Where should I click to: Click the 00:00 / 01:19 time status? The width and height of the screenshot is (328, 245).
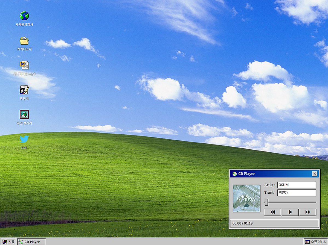tap(242, 223)
